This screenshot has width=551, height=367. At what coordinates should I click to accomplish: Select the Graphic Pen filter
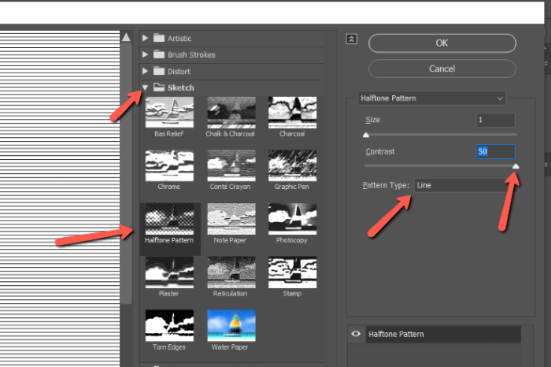click(x=292, y=166)
